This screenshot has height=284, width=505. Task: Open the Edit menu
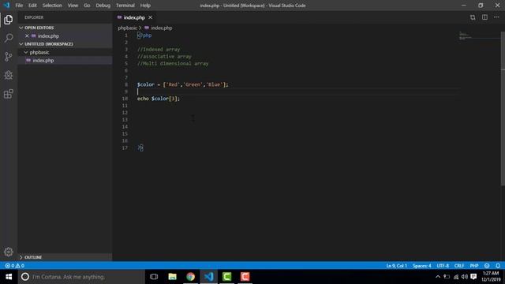click(x=32, y=6)
